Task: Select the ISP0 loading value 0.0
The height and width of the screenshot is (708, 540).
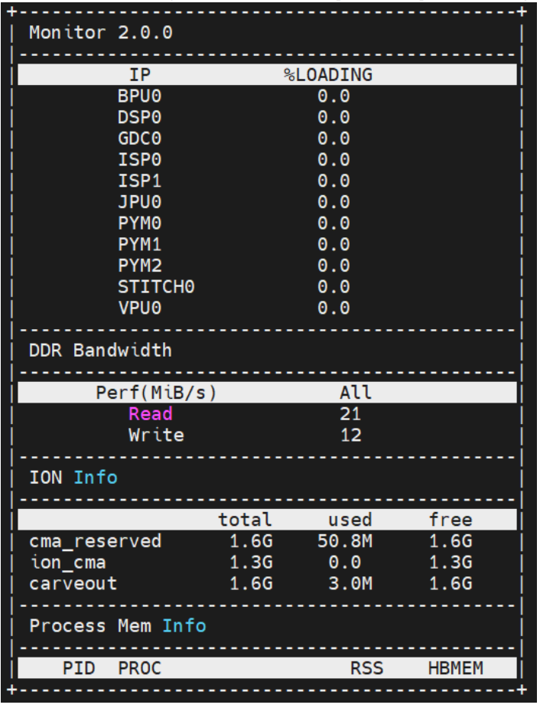Action: coord(333,160)
